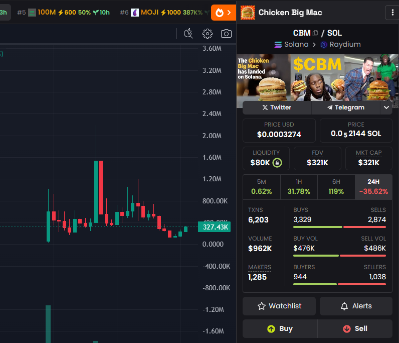Screen dimensions: 399x343
Task: Click the TXNS value 6,203
Action: coord(258,219)
